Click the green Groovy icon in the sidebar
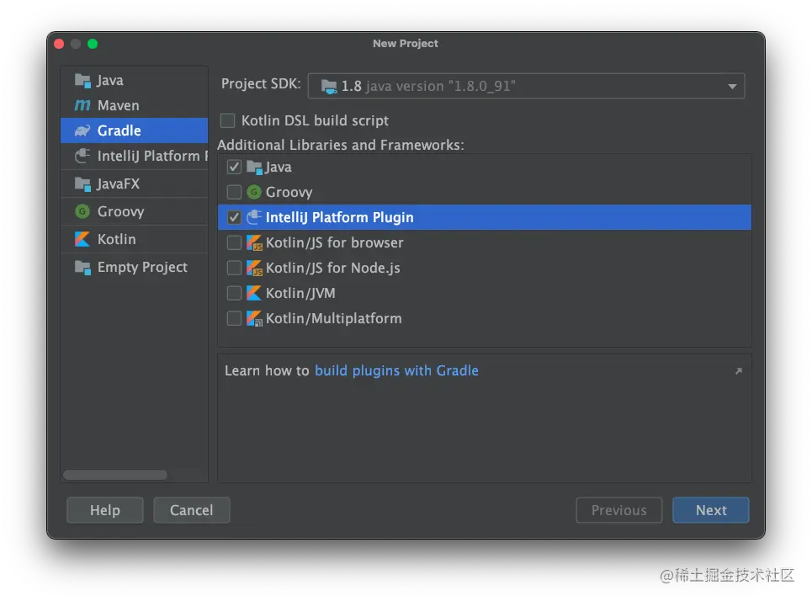The image size is (812, 601). pyautogui.click(x=82, y=211)
